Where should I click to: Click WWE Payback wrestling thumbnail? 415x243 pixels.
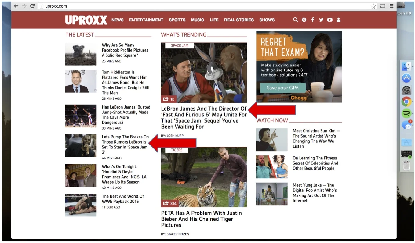click(x=81, y=205)
